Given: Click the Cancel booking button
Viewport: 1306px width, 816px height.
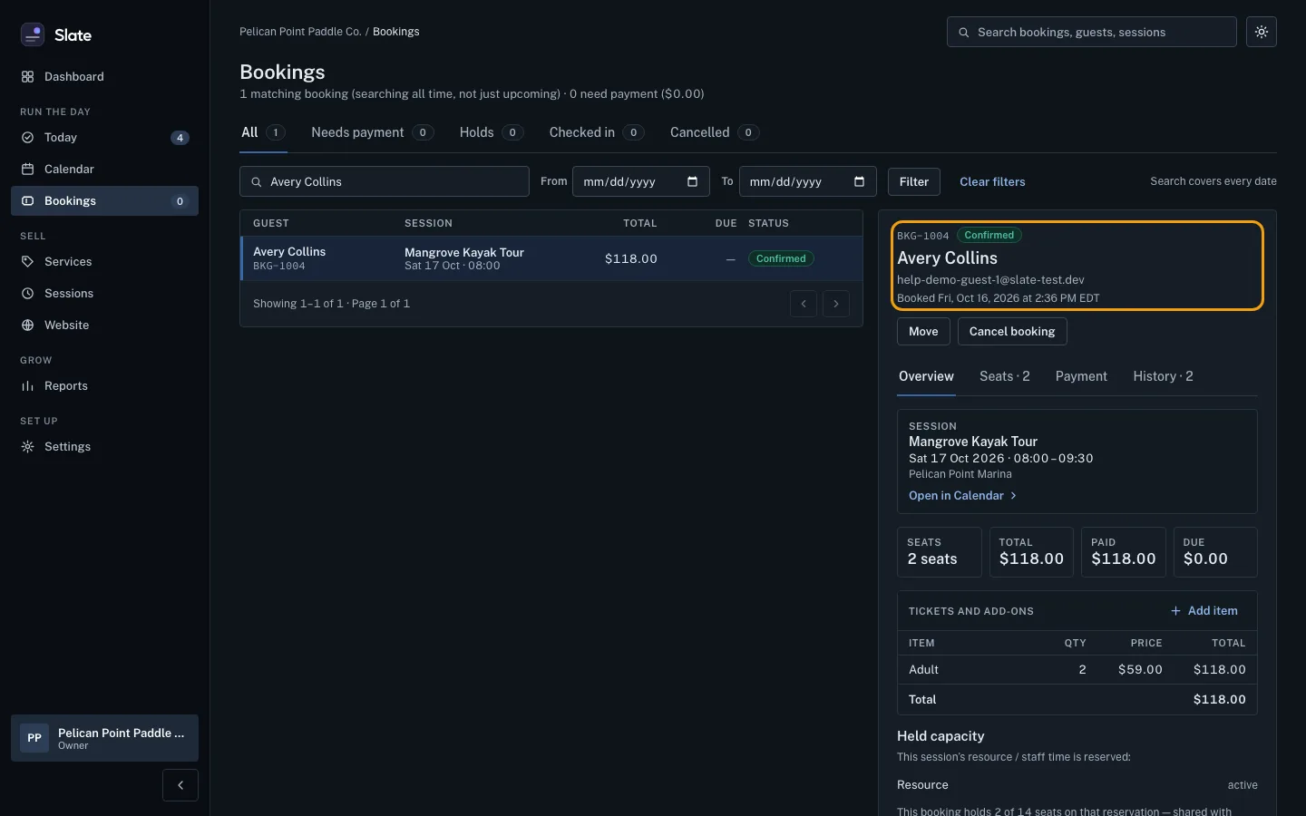Looking at the screenshot, I should point(1012,331).
